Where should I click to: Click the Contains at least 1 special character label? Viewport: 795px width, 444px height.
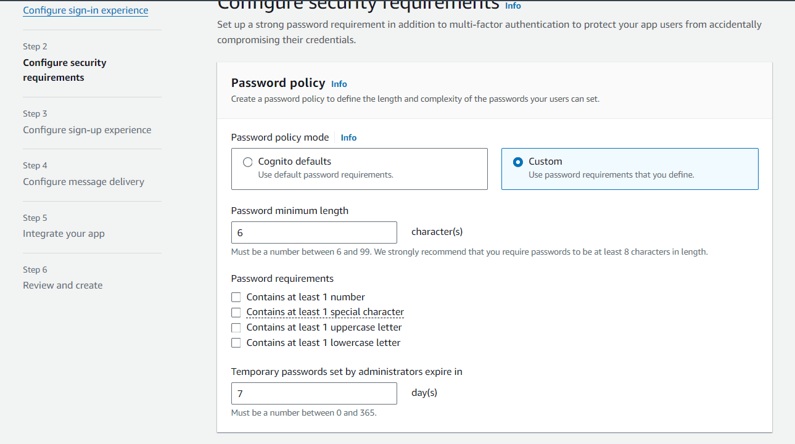click(325, 313)
